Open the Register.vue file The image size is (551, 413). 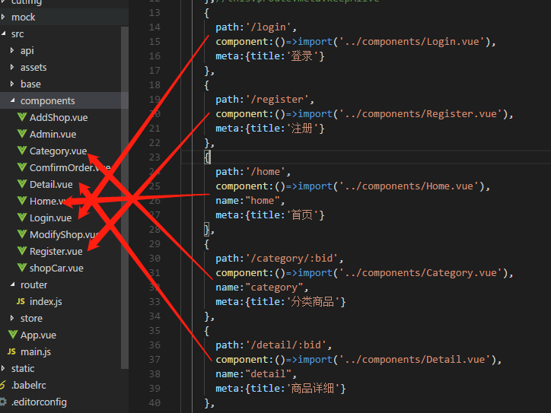click(56, 251)
